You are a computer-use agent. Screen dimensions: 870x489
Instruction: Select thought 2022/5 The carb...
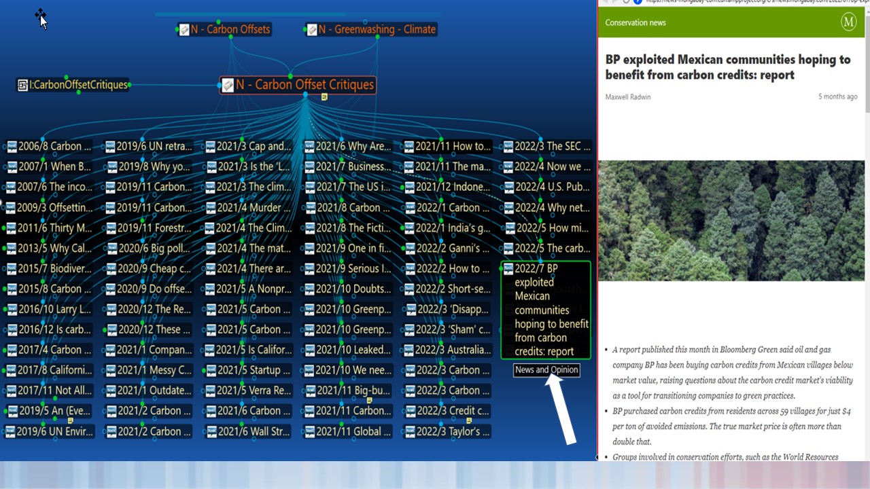(x=548, y=249)
